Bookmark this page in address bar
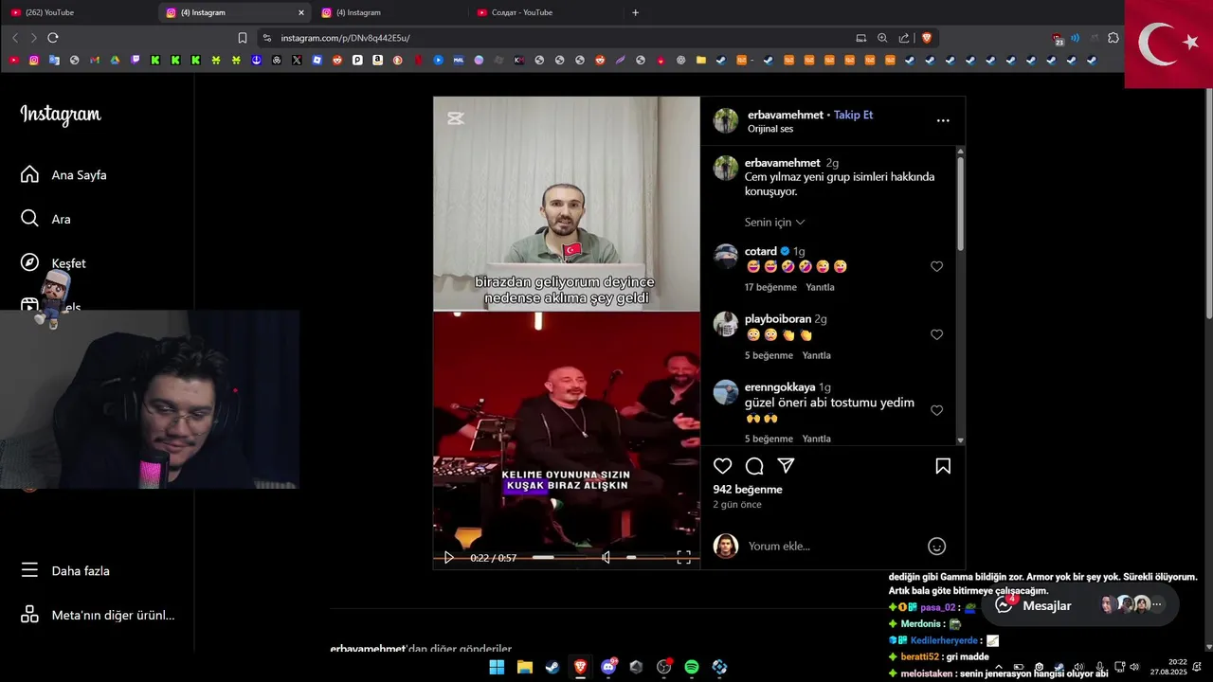 [243, 38]
